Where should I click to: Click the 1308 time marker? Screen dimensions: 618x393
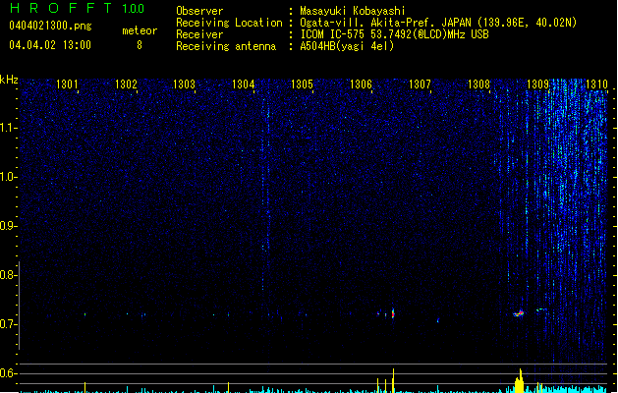click(x=478, y=84)
